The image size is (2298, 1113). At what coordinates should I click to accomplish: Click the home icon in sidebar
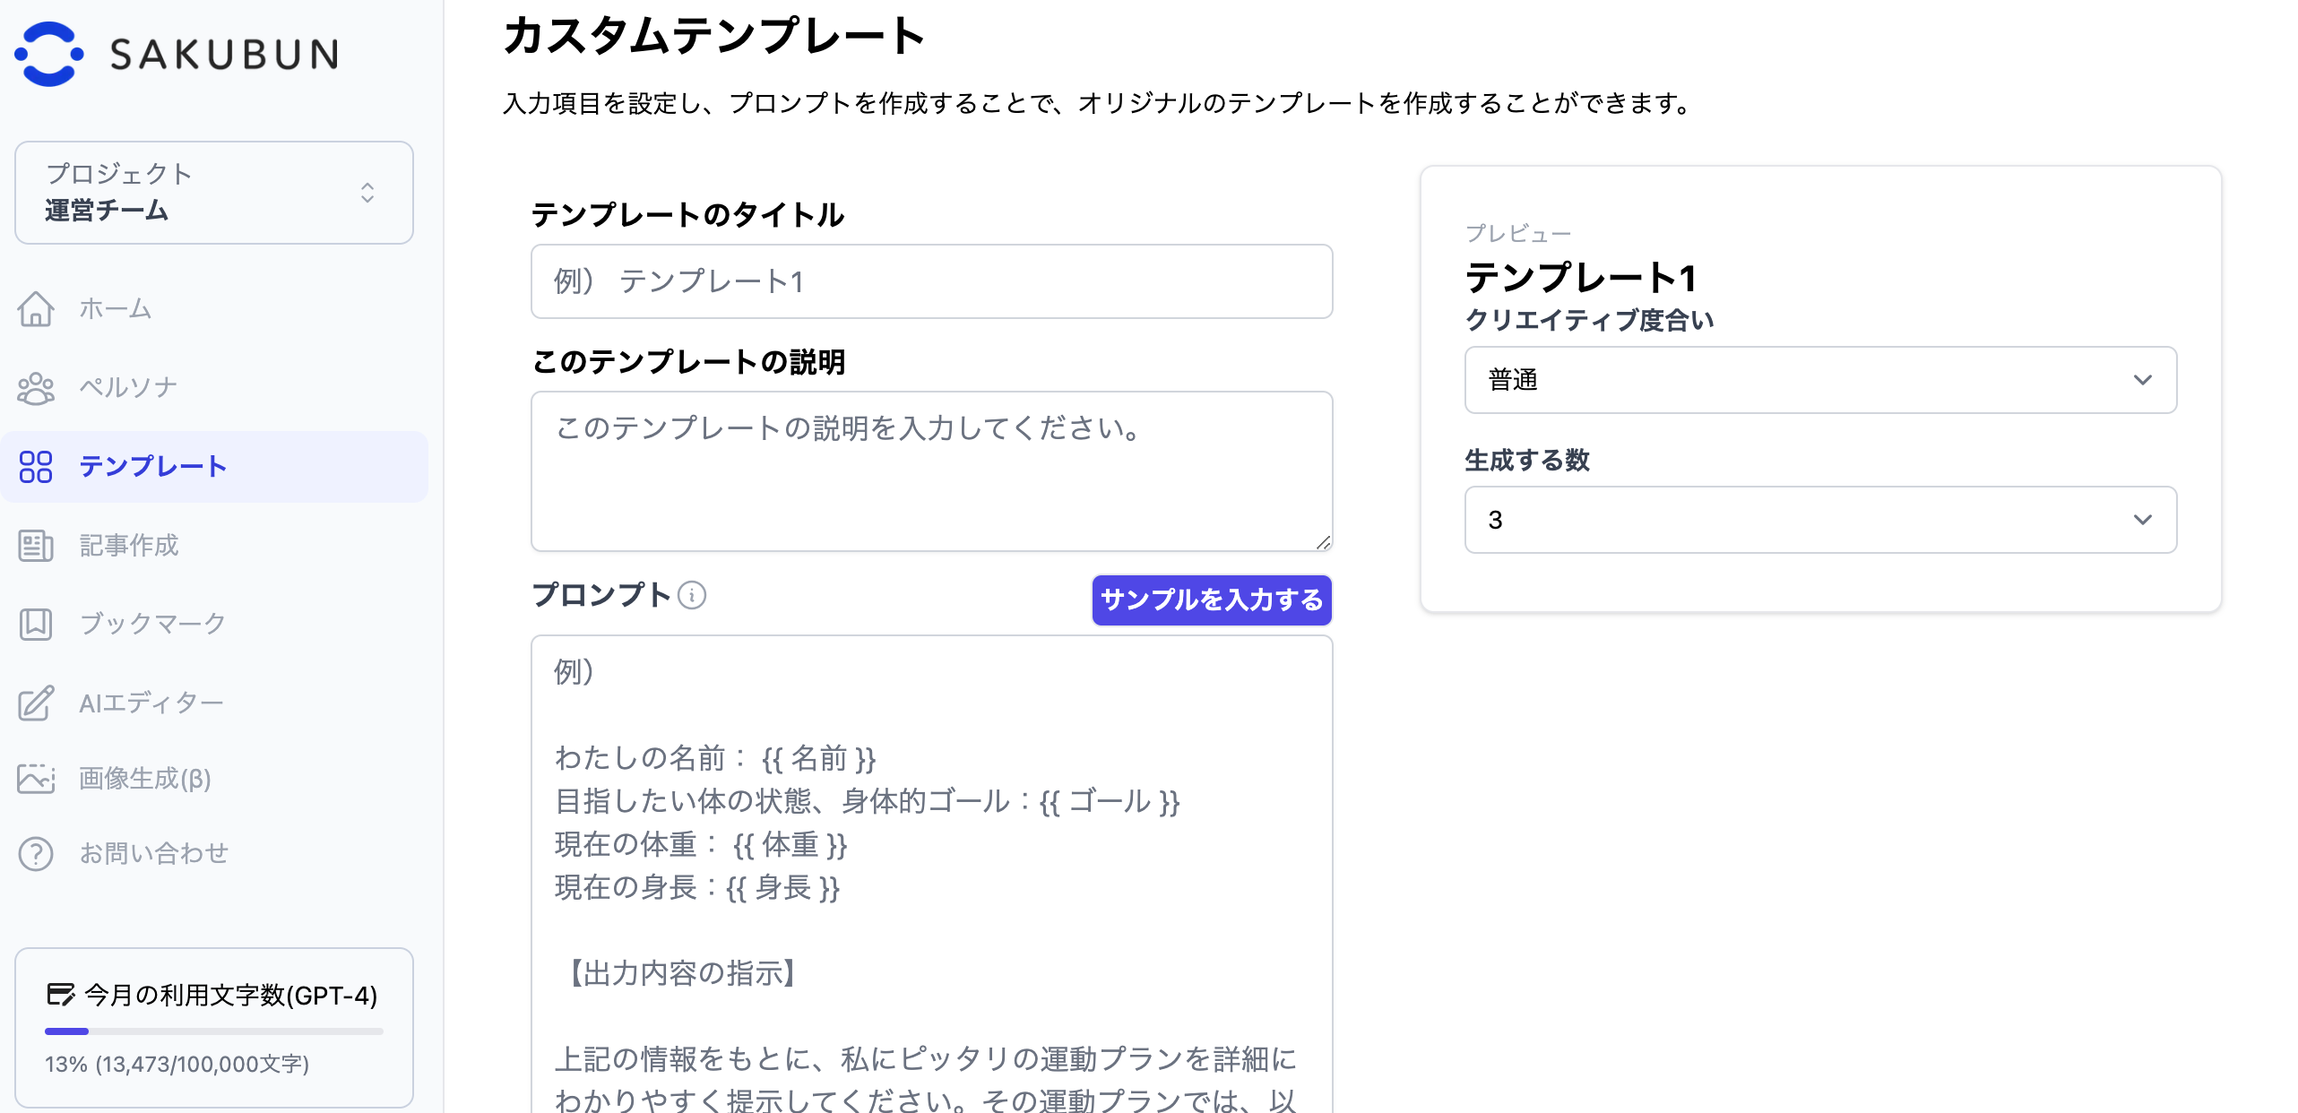[x=36, y=309]
